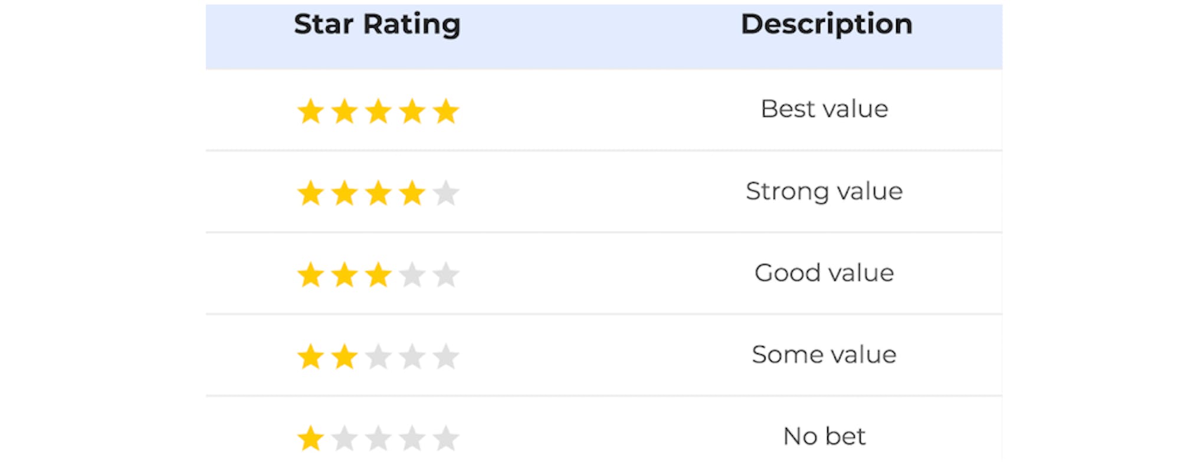The image size is (1180, 475).
Task: Click the fourth gray star in Good value row
Action: tap(412, 275)
